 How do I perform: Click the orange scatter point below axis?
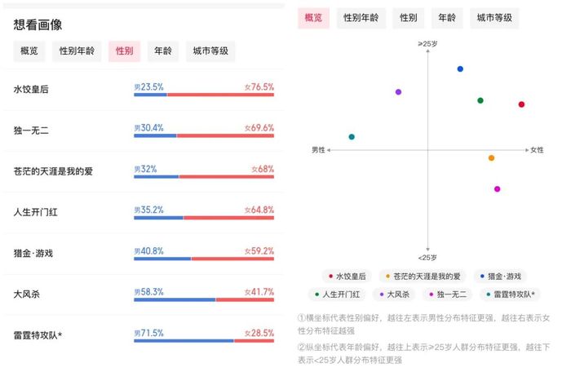coord(491,158)
